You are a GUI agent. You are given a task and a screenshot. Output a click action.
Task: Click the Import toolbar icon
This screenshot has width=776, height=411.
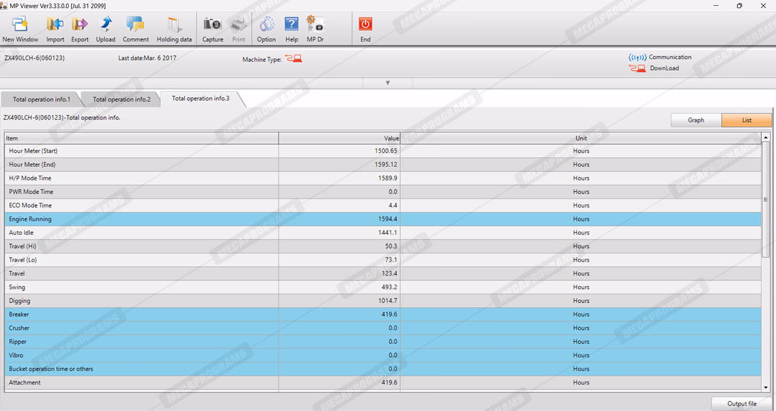coord(55,29)
